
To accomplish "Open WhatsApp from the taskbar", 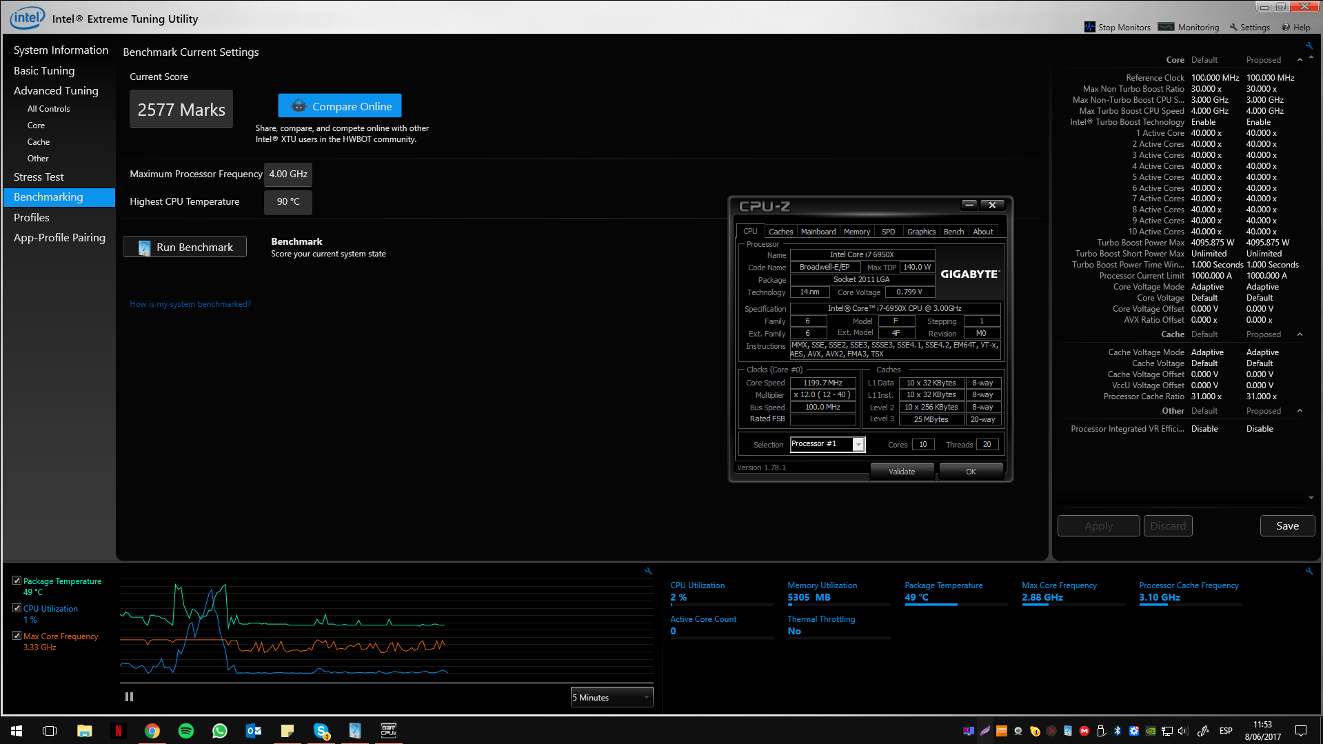I will [220, 730].
